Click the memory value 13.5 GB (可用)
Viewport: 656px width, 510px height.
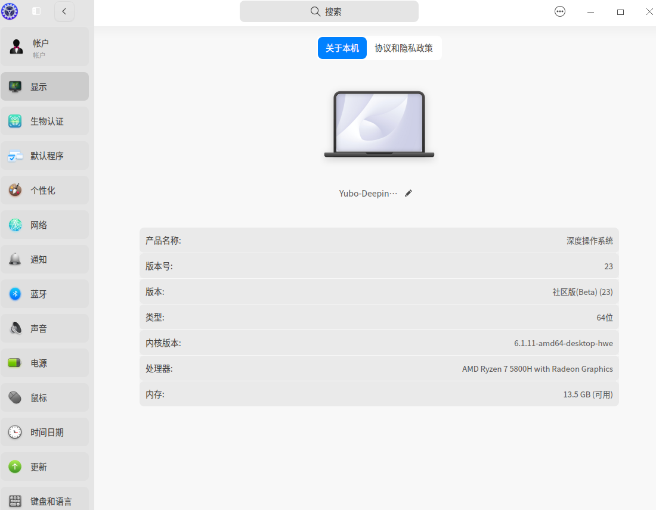588,394
